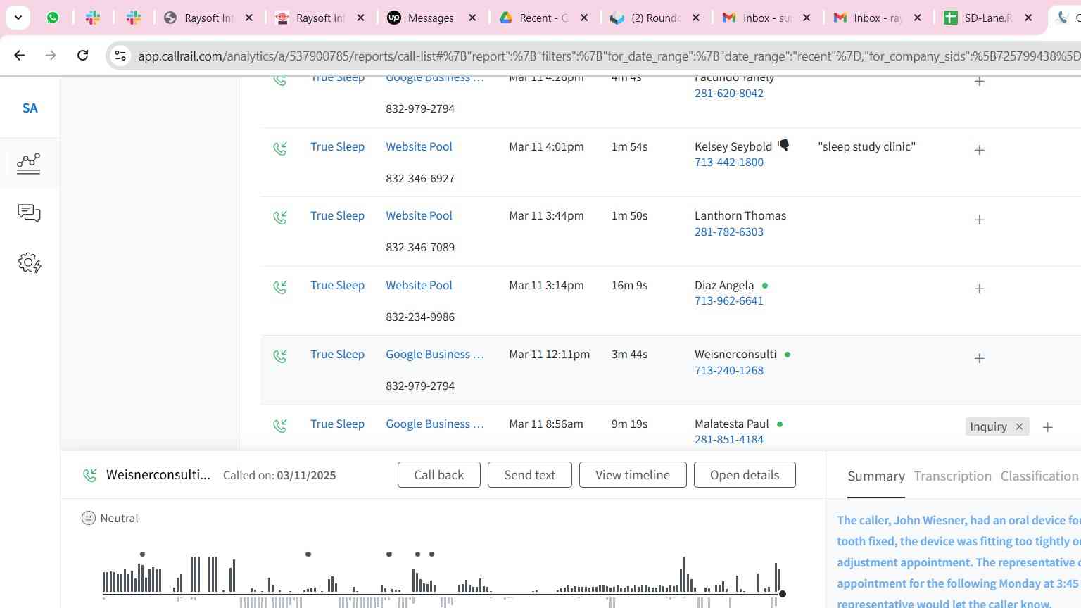
Task: Open True Sleep company in Diaz Angela row
Action: tap(337, 285)
